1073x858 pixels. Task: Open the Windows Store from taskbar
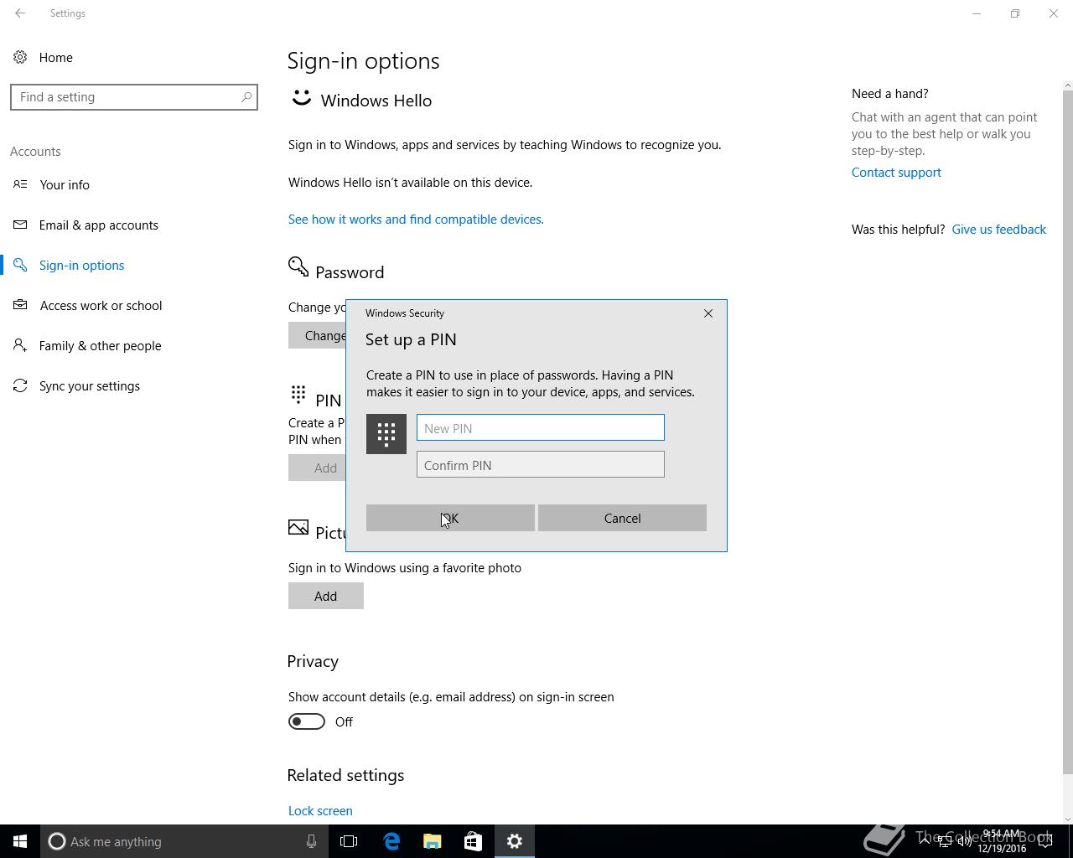[473, 841]
